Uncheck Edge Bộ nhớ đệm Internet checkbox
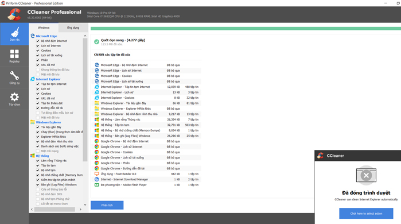Viewport: 401px width, 224px height. coord(38,41)
